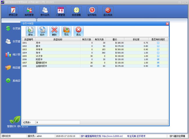
Task: Click discount rate 0.80 cell
Action: pyautogui.click(x=136, y=46)
